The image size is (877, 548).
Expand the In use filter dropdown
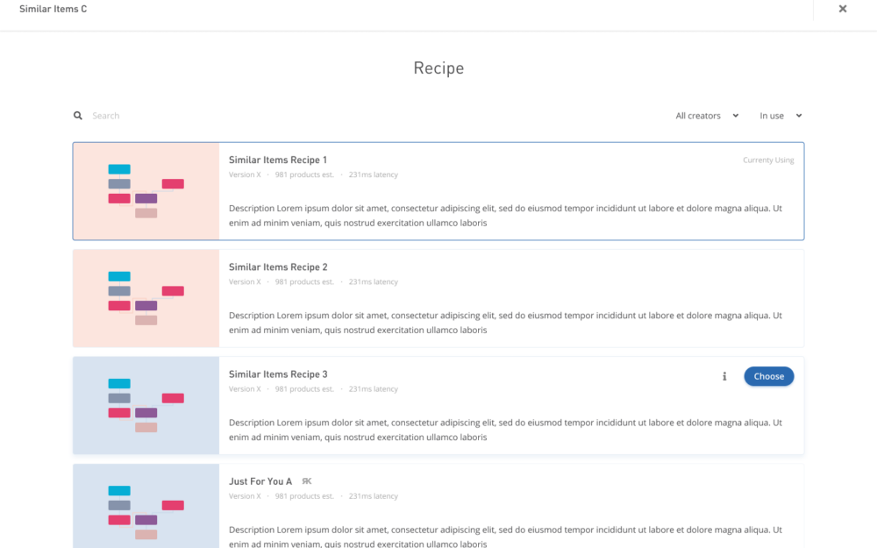pyautogui.click(x=781, y=116)
